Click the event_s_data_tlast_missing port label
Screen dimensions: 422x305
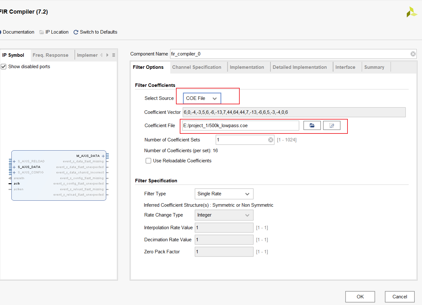pos(83,161)
